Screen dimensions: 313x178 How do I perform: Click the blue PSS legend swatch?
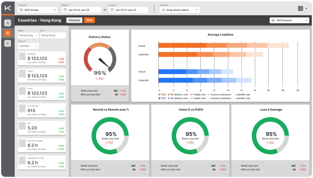coord(160,98)
